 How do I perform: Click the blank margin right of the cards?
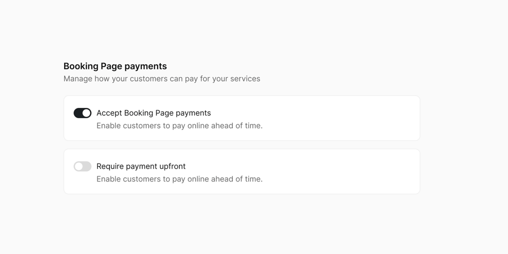pyautogui.click(x=464, y=145)
